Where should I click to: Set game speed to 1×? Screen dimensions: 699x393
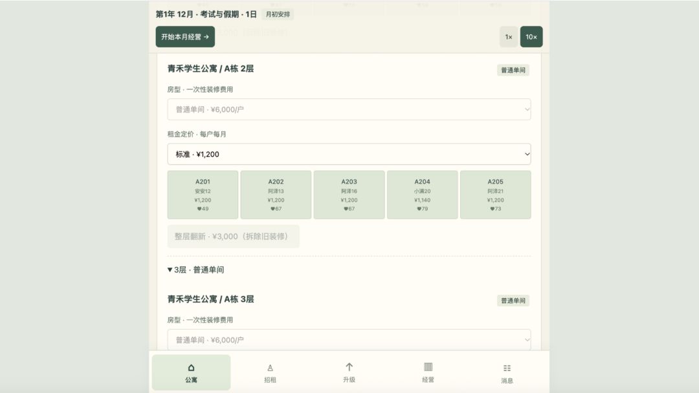[509, 37]
